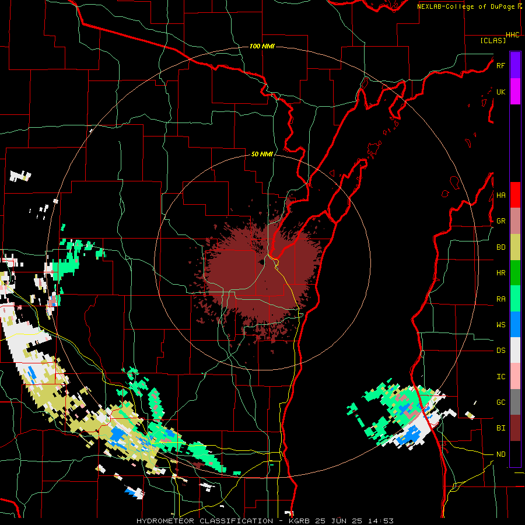Click the BI legend label text
Screen dimensions: 525x525
501,428
